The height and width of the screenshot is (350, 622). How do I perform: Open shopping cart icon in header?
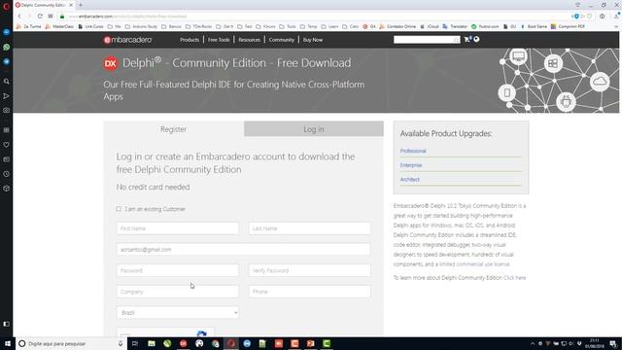tap(467, 39)
